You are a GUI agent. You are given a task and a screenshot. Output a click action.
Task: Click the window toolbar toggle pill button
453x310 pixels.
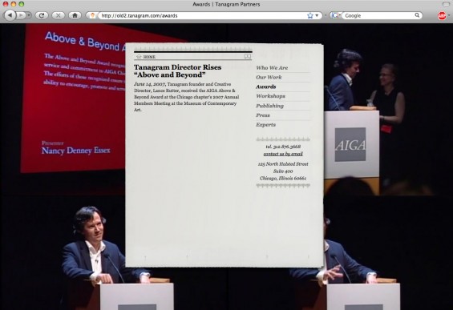click(446, 4)
